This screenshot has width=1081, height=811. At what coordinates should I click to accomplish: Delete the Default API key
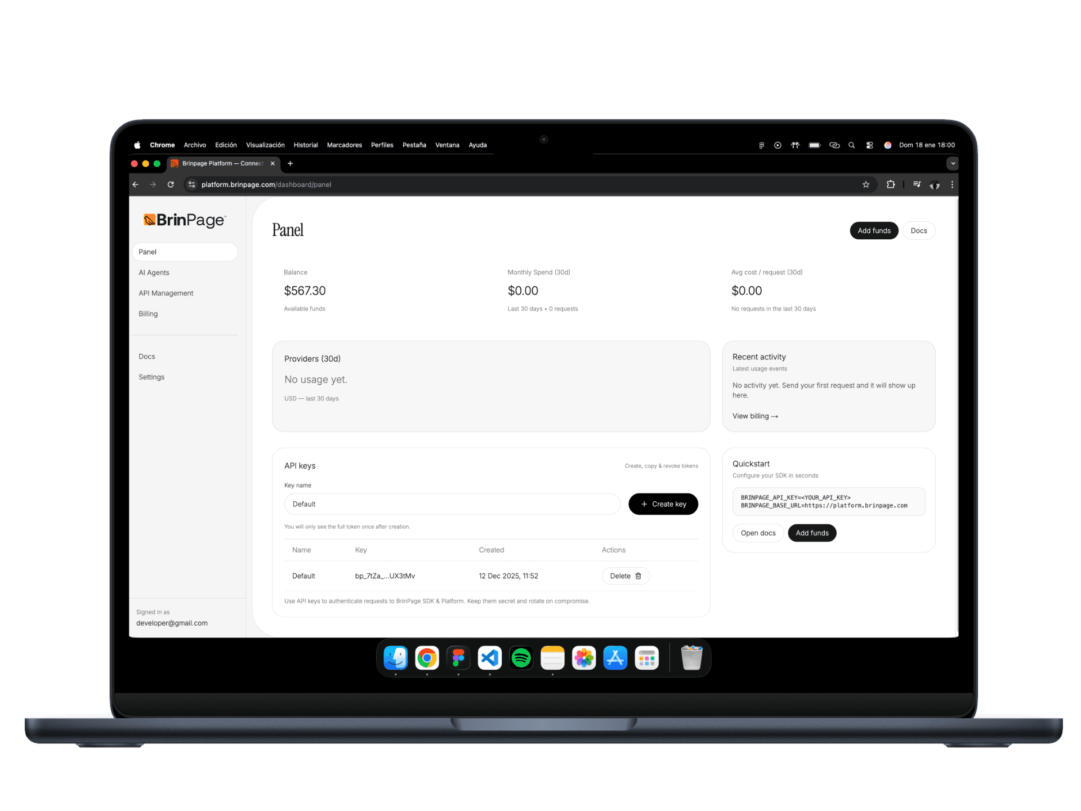click(625, 576)
